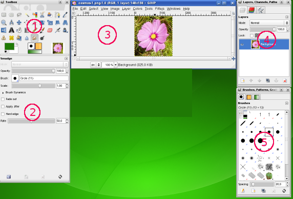Switch to the Gradients tab
The image size is (293, 199).
pyautogui.click(x=257, y=97)
